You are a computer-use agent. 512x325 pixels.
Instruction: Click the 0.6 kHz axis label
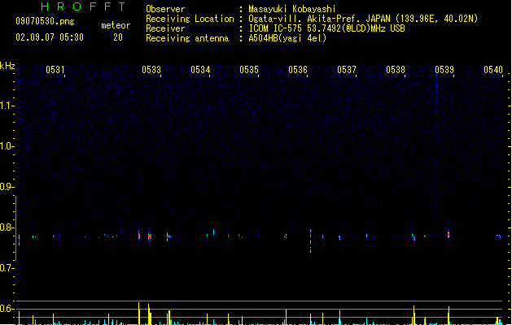coord(7,309)
